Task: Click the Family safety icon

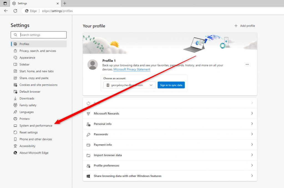Action: pyautogui.click(x=15, y=105)
